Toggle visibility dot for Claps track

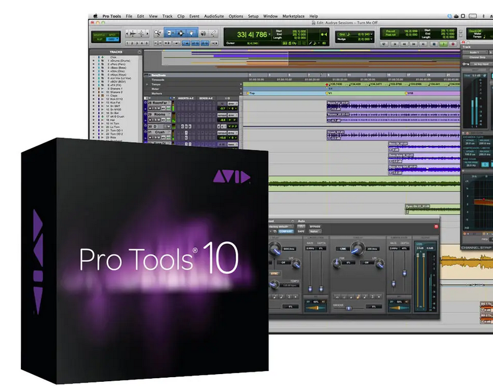(x=93, y=96)
